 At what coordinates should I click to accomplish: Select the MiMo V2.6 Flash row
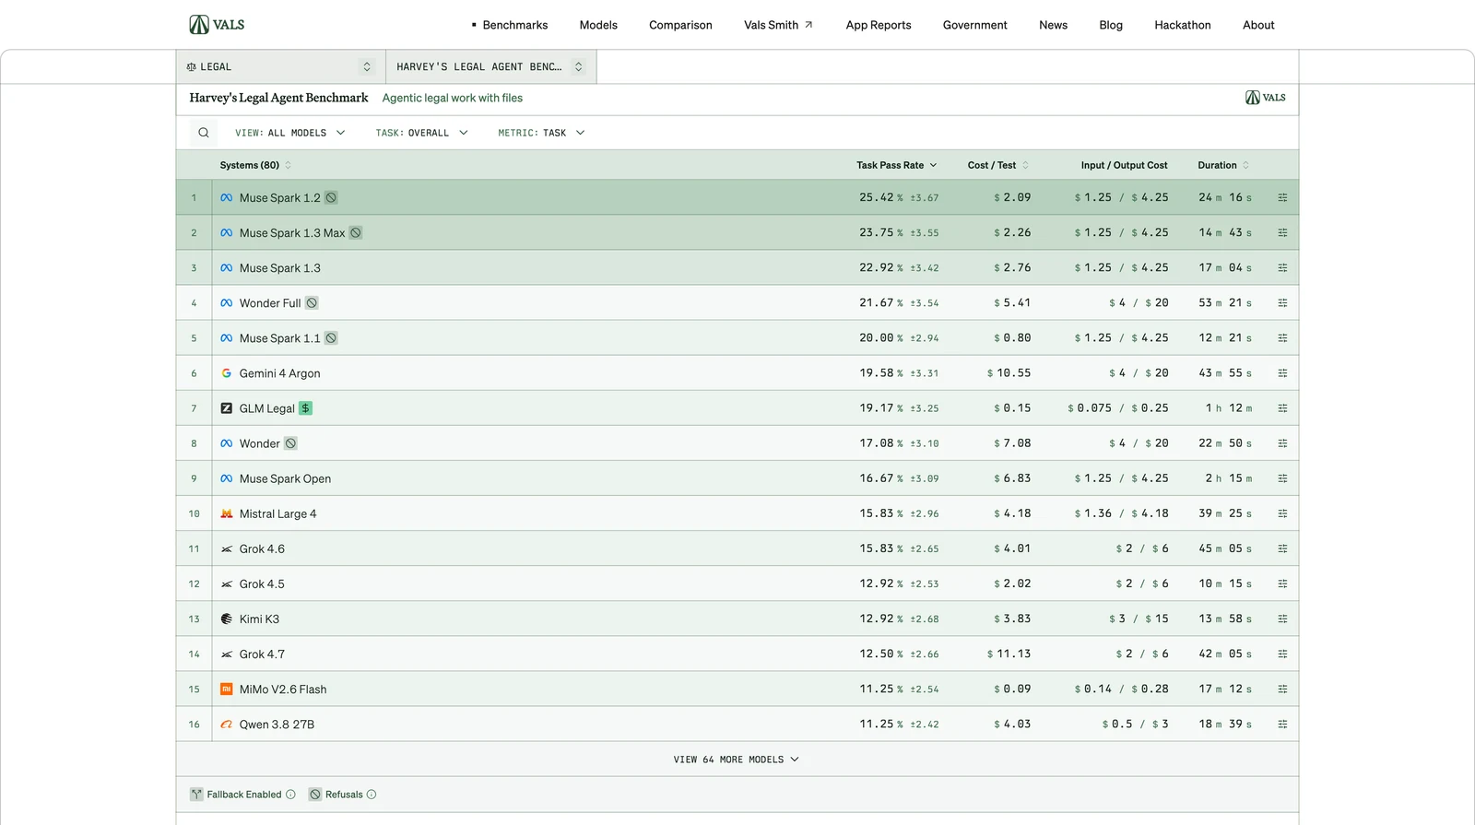coord(737,689)
